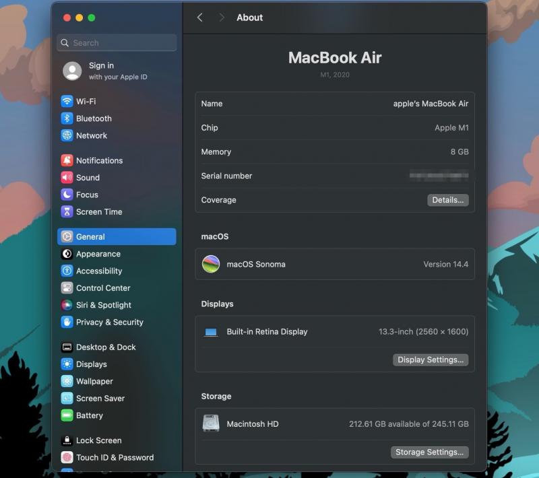Open the Bluetooth icon in sidebar
Image resolution: width=539 pixels, height=478 pixels.
[67, 118]
